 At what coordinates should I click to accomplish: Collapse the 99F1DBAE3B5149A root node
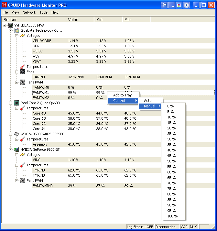coord(5,25)
